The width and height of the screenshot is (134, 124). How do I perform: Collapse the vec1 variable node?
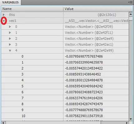pyautogui.click(x=4, y=21)
